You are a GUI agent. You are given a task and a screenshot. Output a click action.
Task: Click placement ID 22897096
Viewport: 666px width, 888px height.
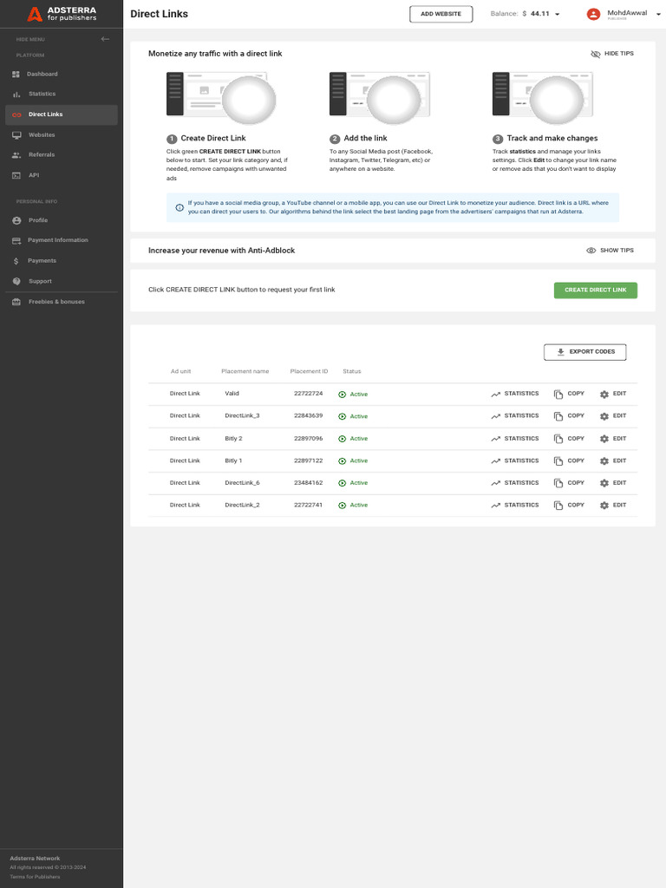308,438
